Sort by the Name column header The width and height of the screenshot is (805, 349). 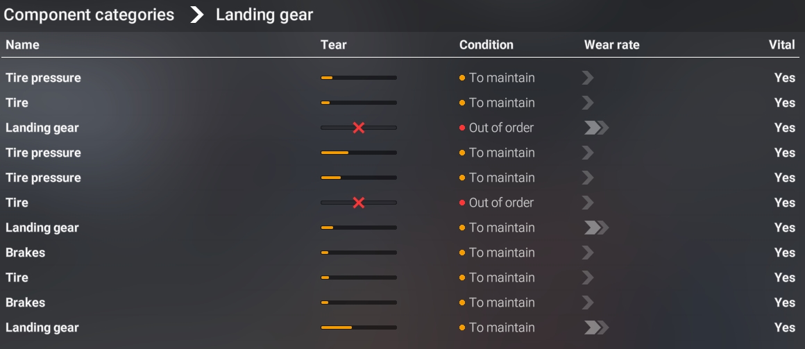coord(22,45)
